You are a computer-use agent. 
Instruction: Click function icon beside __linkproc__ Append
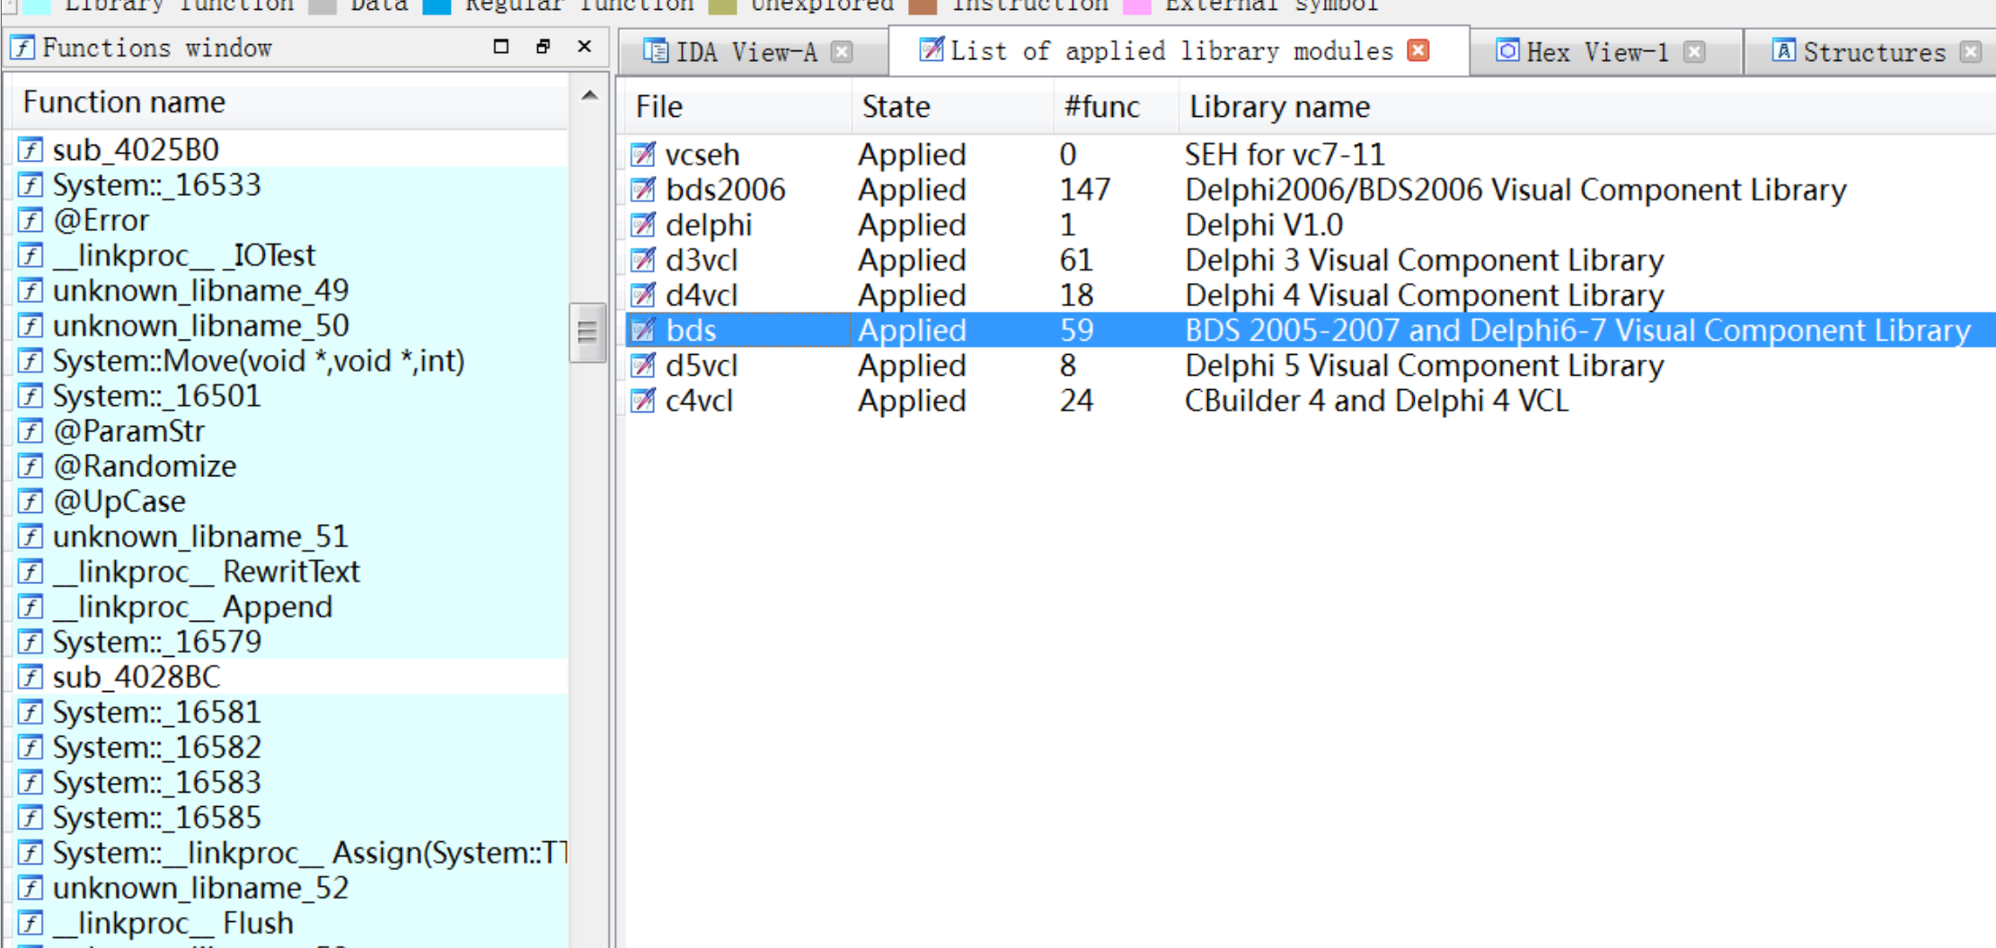tap(31, 607)
